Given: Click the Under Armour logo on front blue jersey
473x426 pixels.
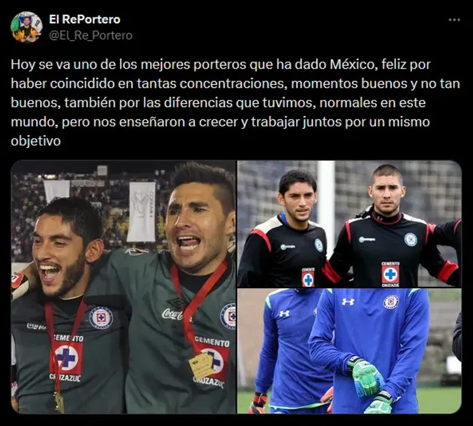Looking at the screenshot, I should (x=348, y=301).
